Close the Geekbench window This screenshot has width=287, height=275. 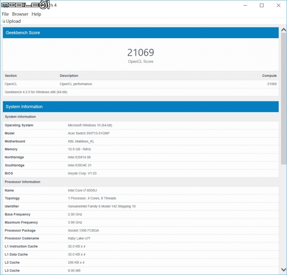[278, 5]
